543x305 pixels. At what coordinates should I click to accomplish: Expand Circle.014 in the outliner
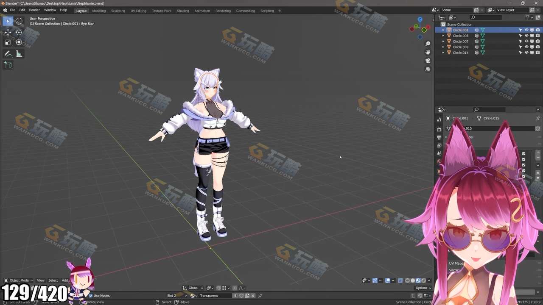(x=443, y=53)
